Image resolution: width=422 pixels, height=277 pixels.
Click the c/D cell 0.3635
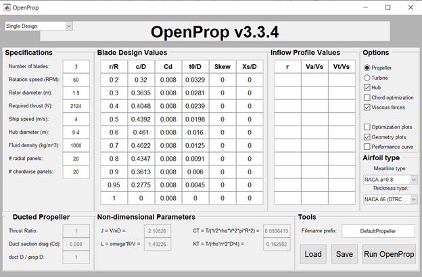tap(141, 93)
